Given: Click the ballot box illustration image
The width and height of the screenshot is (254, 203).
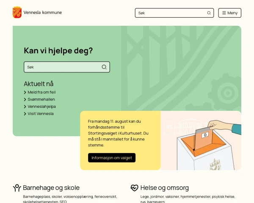Looking at the screenshot, I should coord(201,140).
